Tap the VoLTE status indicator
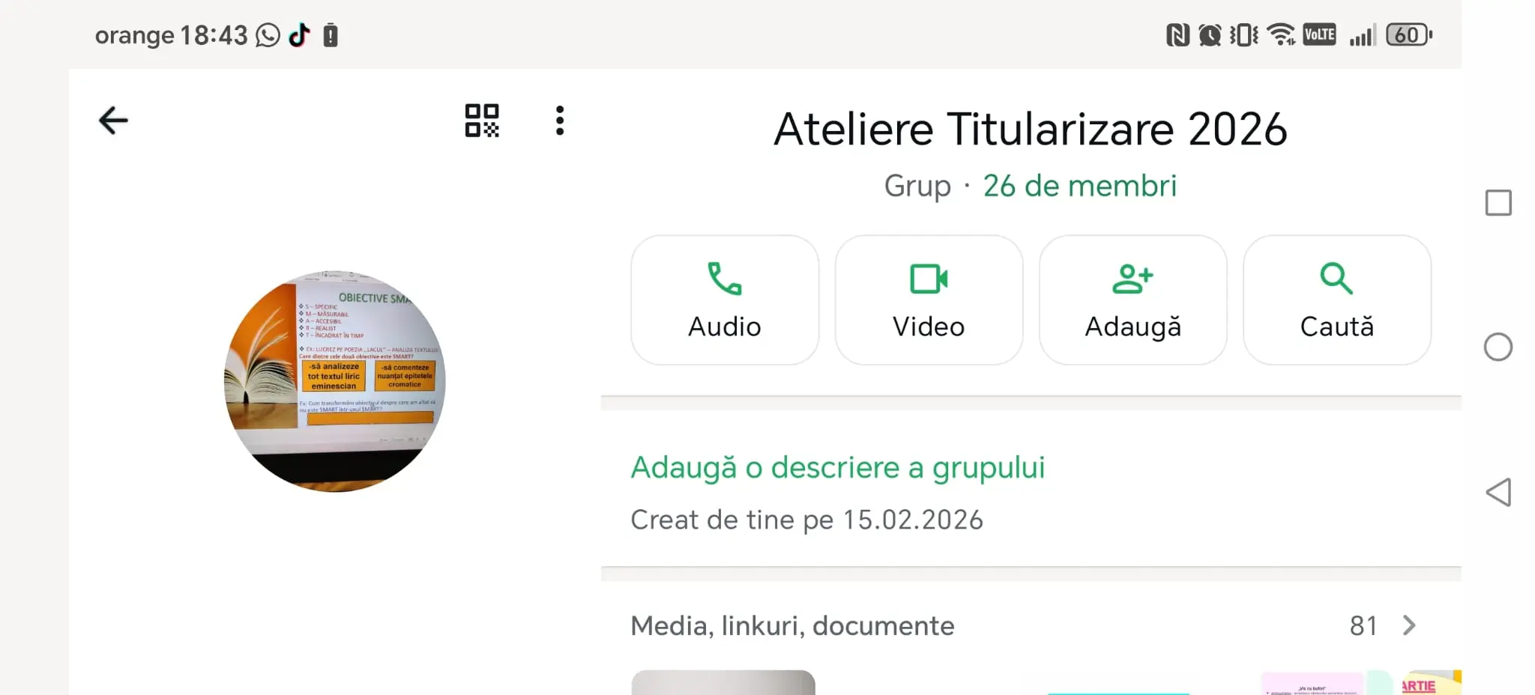 tap(1319, 35)
